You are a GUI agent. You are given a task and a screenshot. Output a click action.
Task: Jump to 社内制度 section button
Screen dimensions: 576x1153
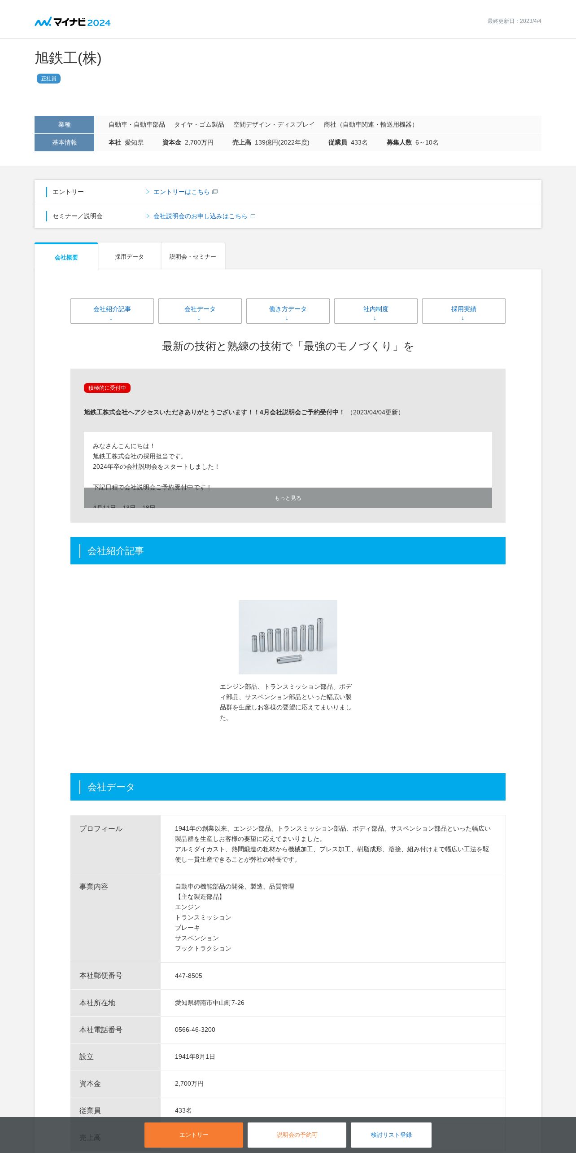pyautogui.click(x=376, y=311)
